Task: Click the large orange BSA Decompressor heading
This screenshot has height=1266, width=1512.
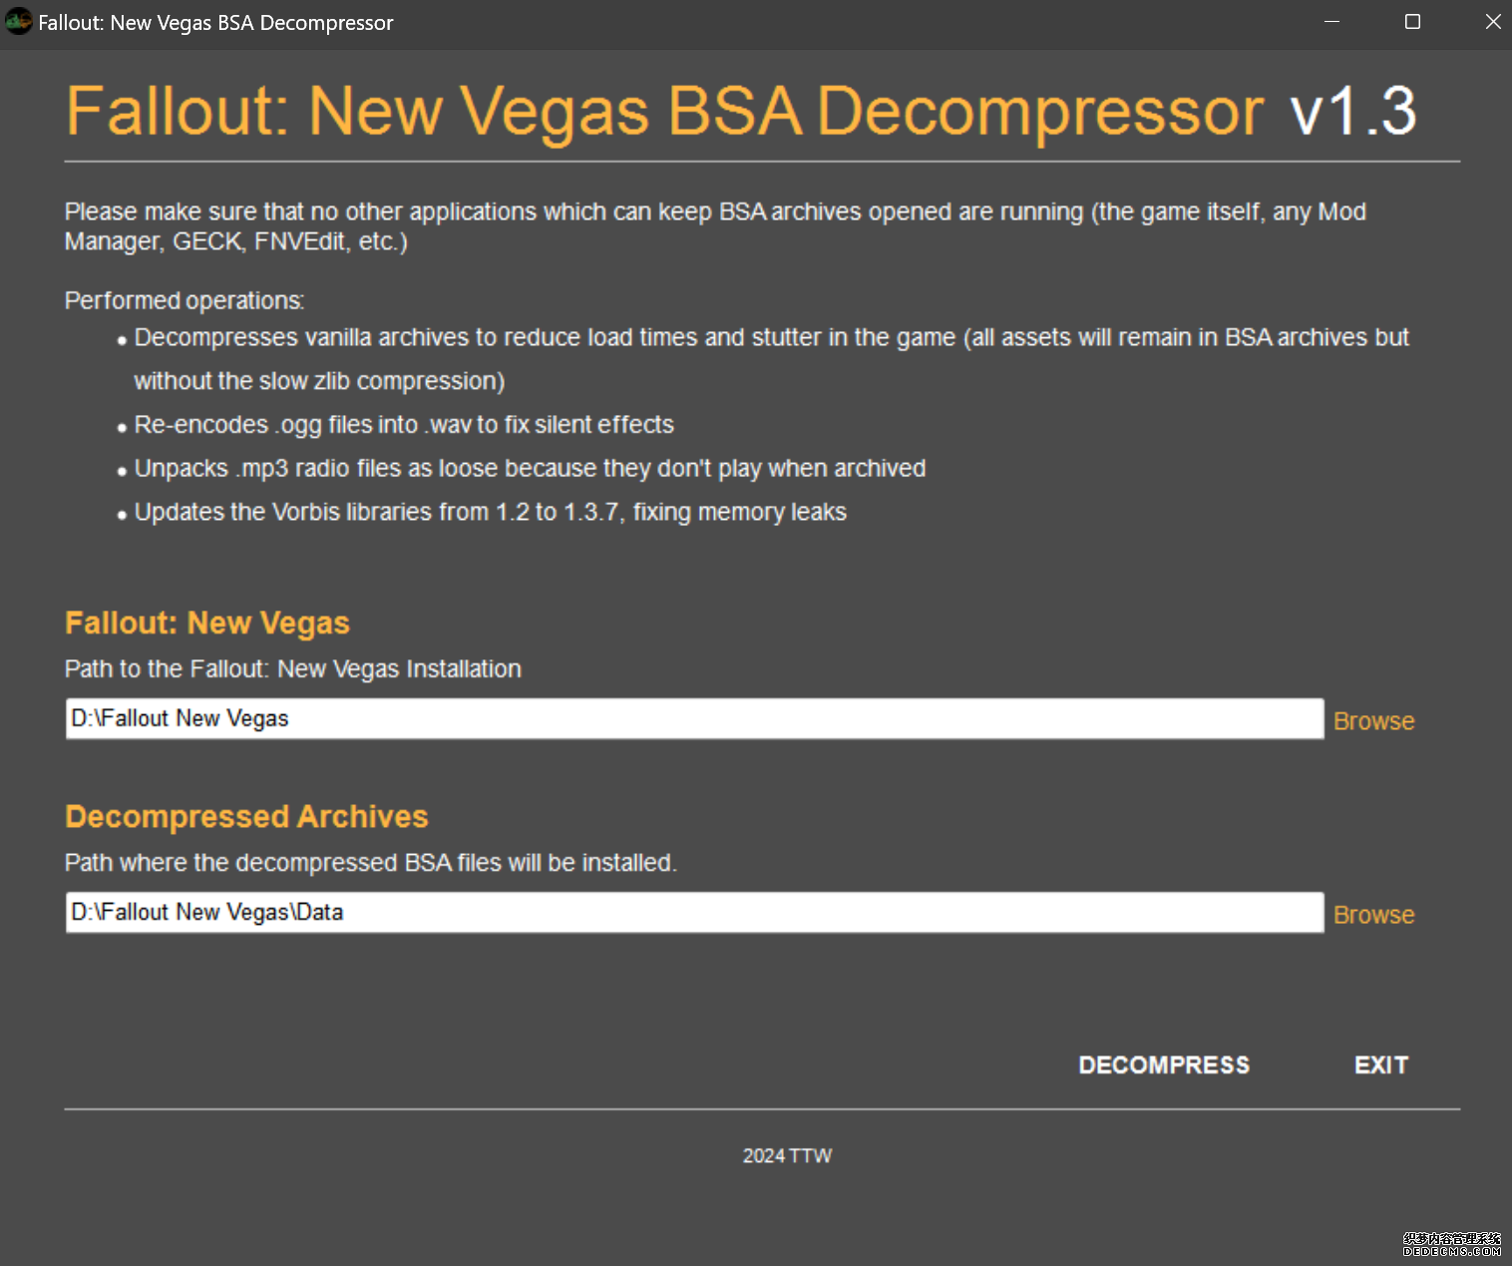Action: [664, 110]
